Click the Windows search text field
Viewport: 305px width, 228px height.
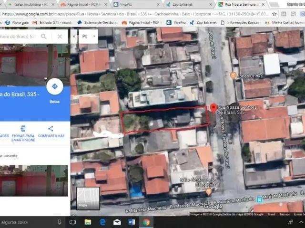pyautogui.click(x=27, y=222)
